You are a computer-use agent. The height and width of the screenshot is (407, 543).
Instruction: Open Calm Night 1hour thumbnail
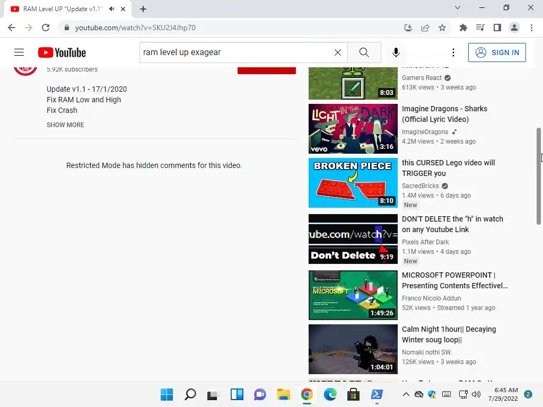click(353, 349)
